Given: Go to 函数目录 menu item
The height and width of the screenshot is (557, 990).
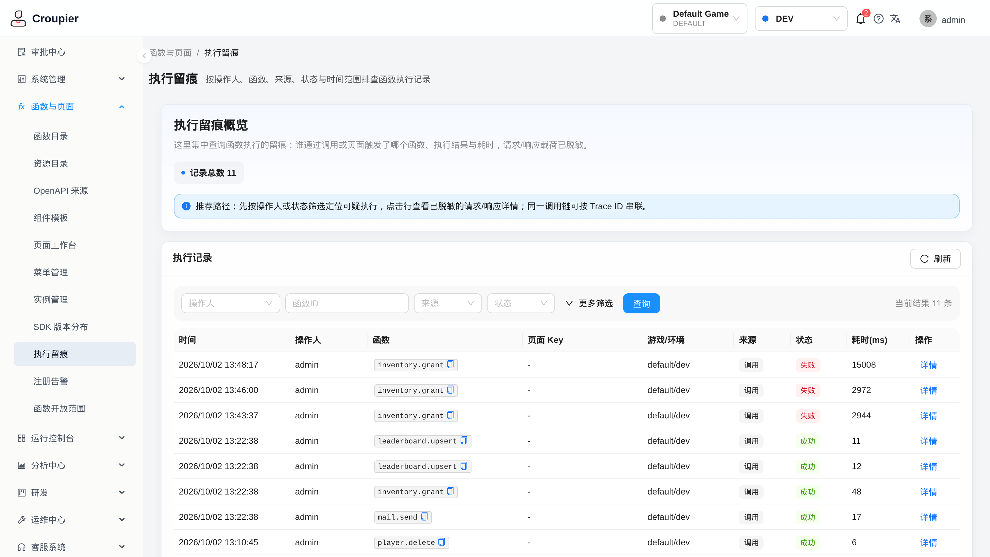Looking at the screenshot, I should (x=75, y=136).
